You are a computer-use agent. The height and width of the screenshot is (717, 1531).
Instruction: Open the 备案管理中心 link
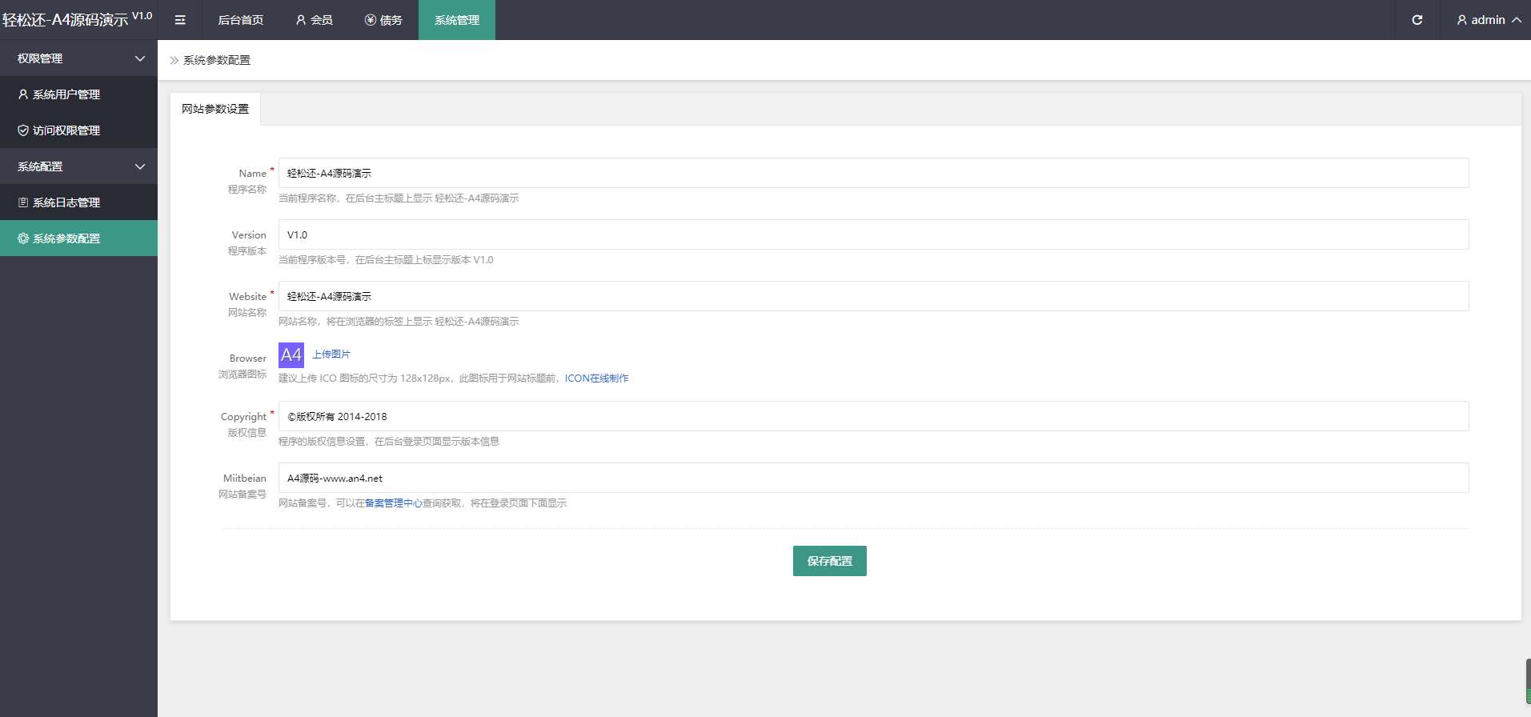coord(393,503)
